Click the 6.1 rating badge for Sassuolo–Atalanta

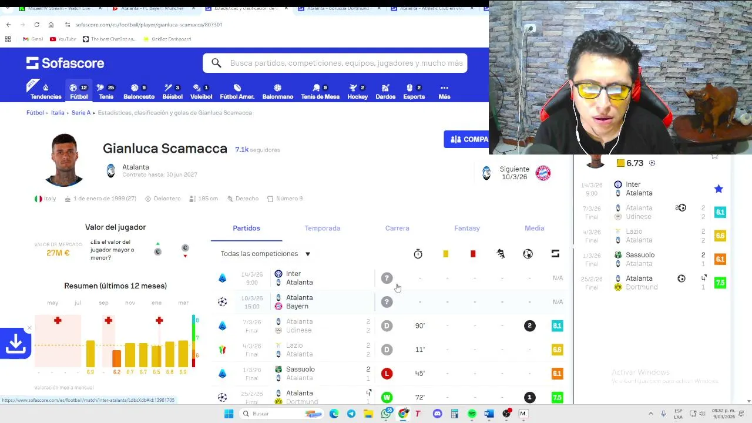[557, 373]
